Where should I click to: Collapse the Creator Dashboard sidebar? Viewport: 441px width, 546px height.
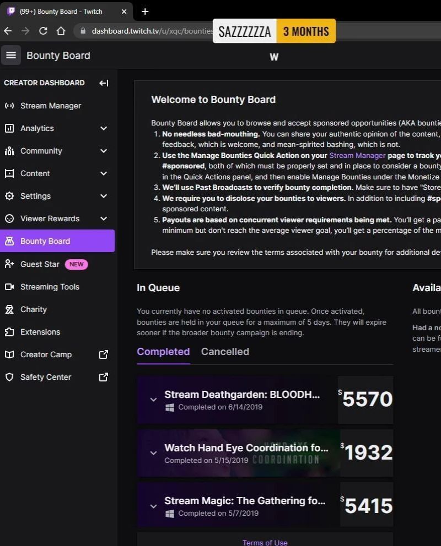pyautogui.click(x=104, y=83)
